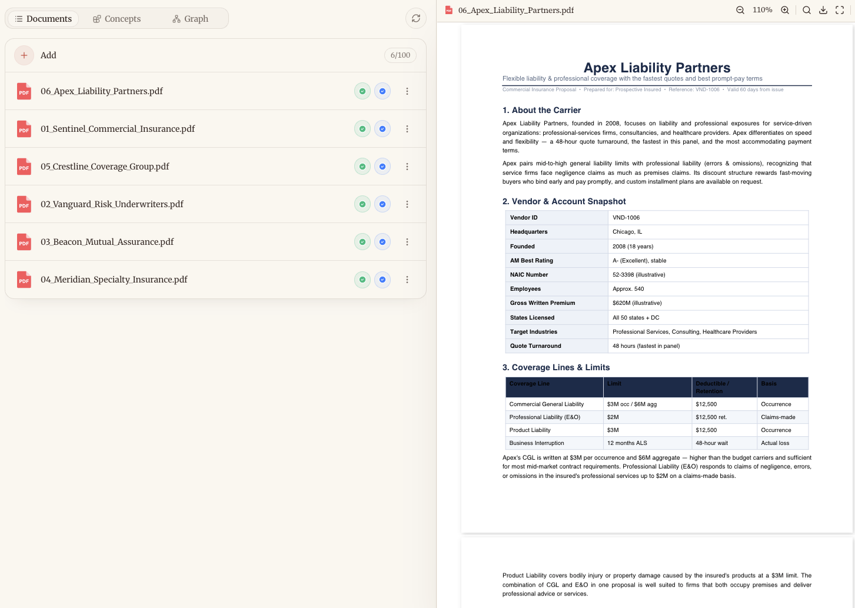The width and height of the screenshot is (855, 608).
Task: Click green check status for 03_Beacon_Mutual_Assurance
Action: coord(362,242)
